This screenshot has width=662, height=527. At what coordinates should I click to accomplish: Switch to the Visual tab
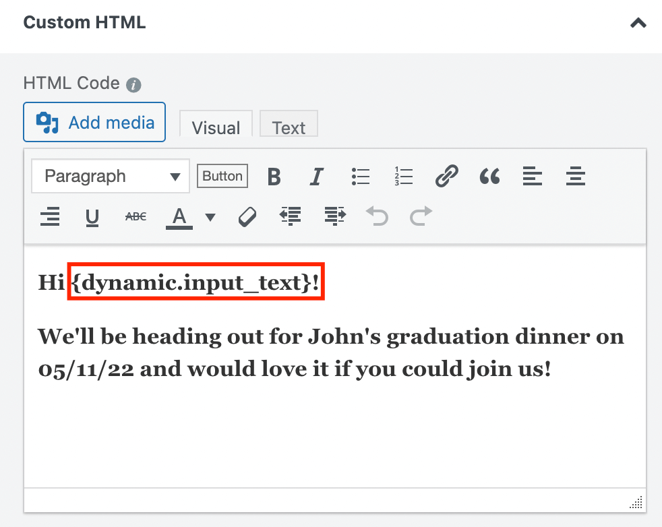click(x=216, y=127)
